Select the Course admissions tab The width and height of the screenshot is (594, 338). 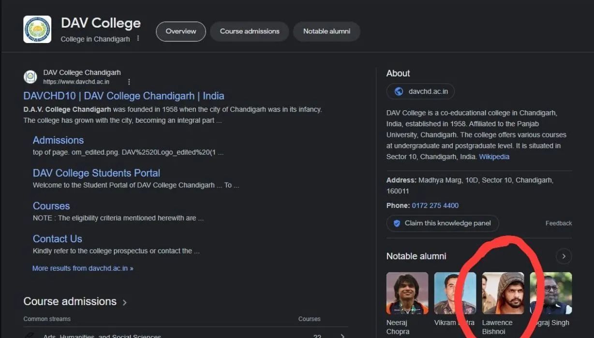point(250,31)
